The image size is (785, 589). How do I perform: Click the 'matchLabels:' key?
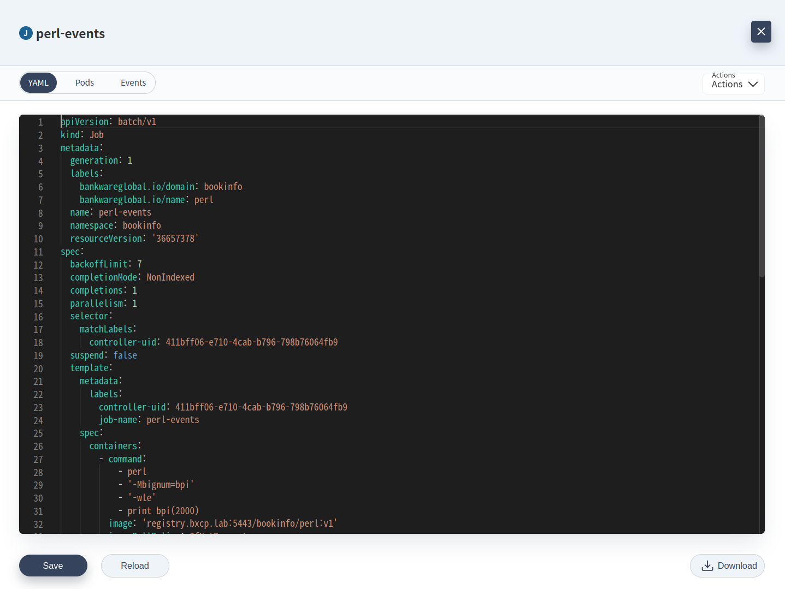click(x=108, y=329)
